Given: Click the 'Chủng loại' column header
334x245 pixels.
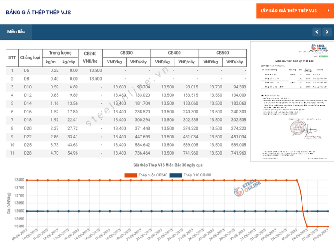Looking at the screenshot, I should [x=30, y=57].
